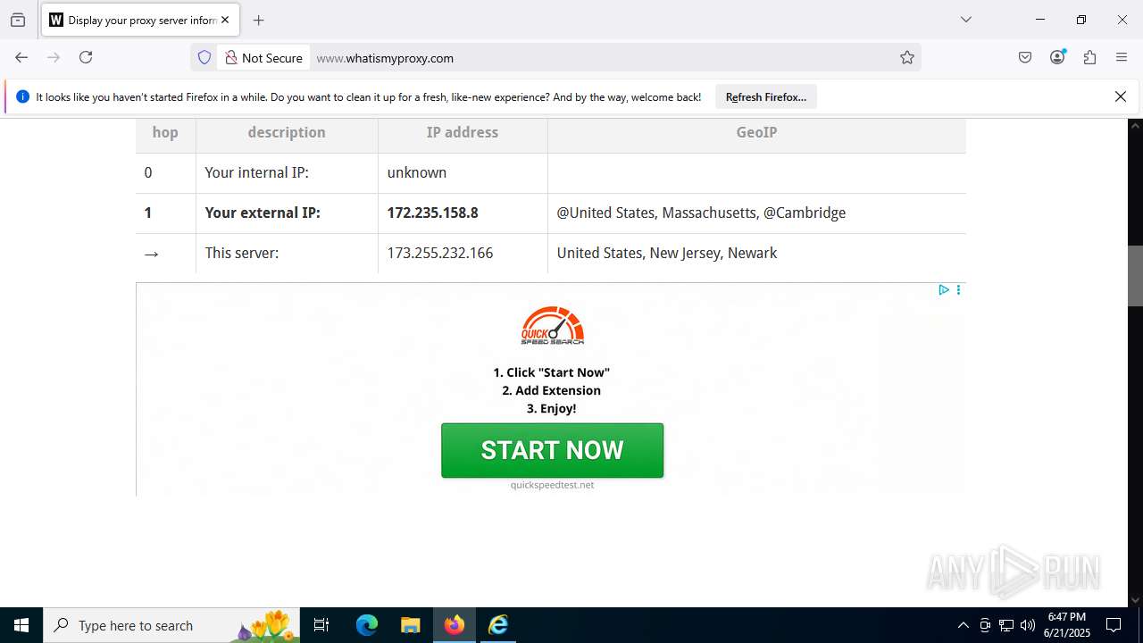Open the Extensions puzzle icon
This screenshot has height=643, width=1143.
1089,57
